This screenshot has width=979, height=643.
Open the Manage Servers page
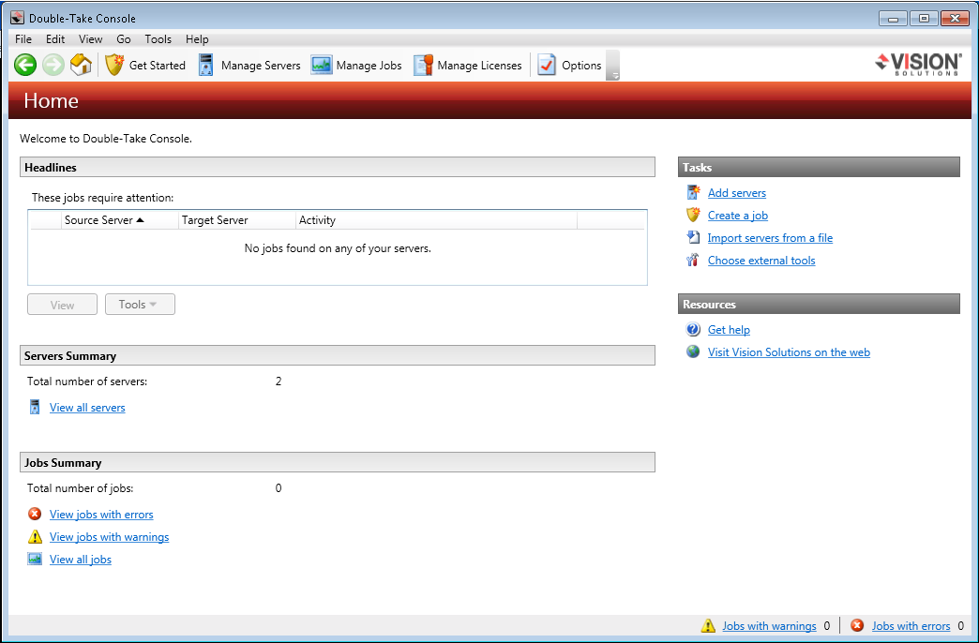coord(249,66)
